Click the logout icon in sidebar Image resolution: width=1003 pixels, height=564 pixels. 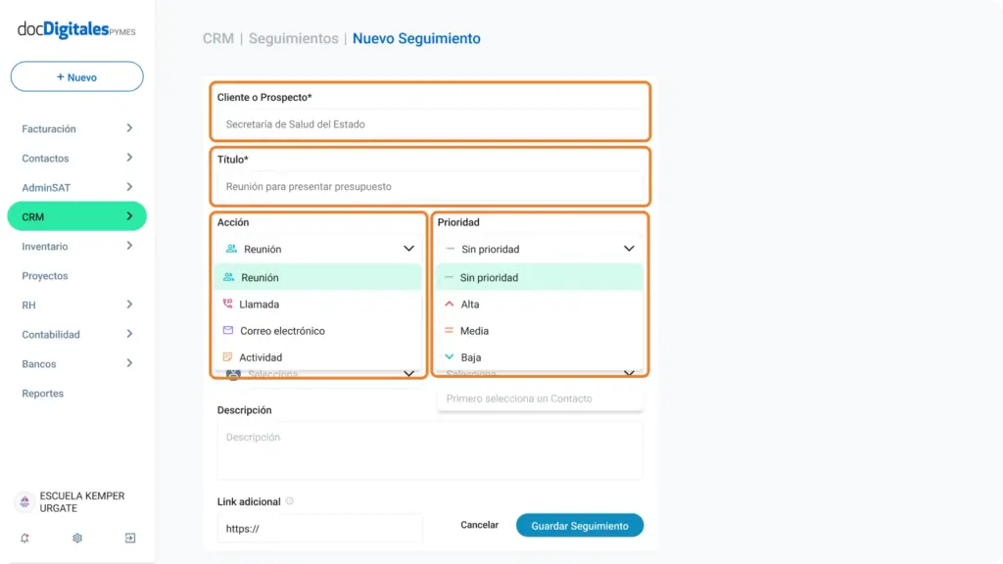point(130,538)
